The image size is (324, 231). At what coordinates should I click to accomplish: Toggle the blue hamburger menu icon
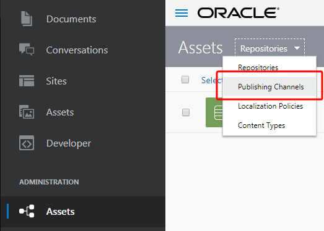coord(182,13)
